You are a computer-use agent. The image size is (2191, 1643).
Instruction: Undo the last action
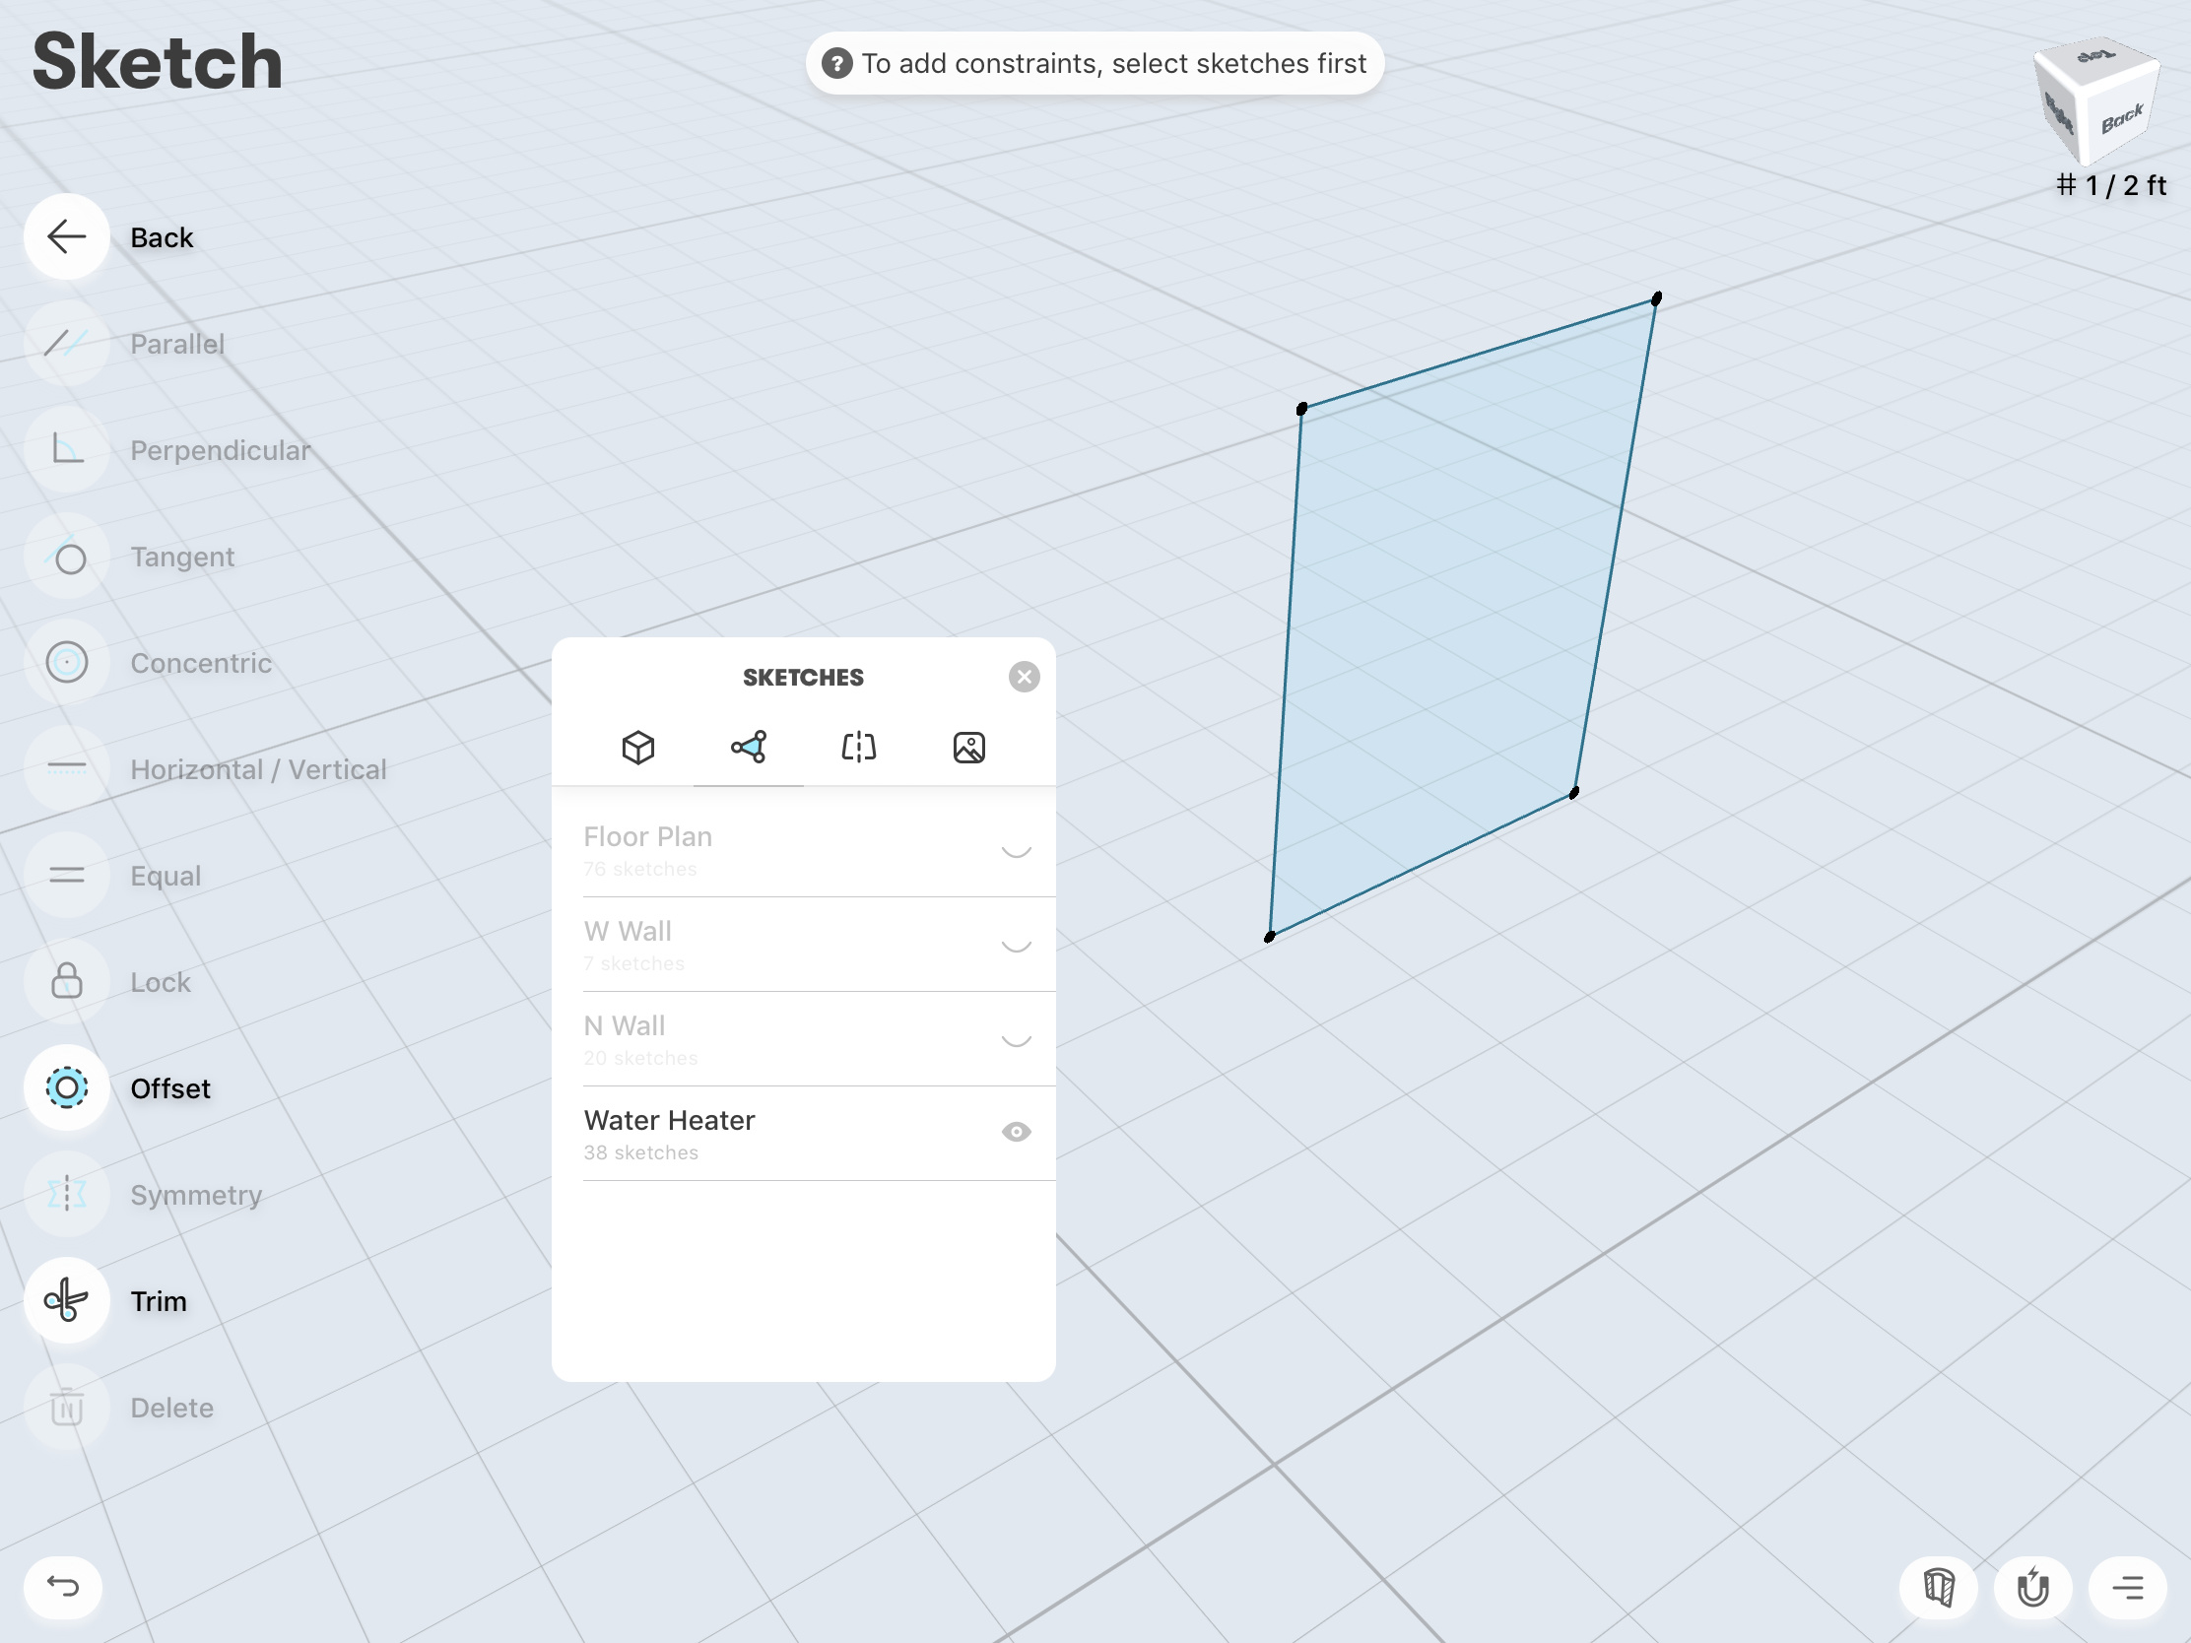click(63, 1588)
